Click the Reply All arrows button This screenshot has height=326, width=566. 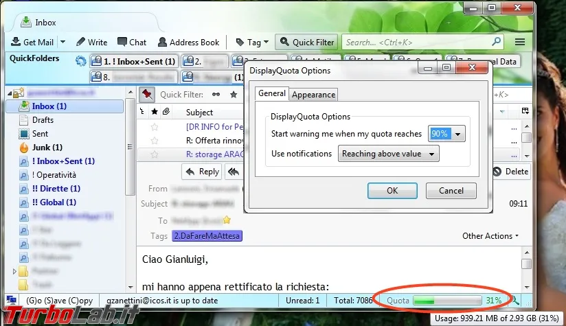point(234,172)
